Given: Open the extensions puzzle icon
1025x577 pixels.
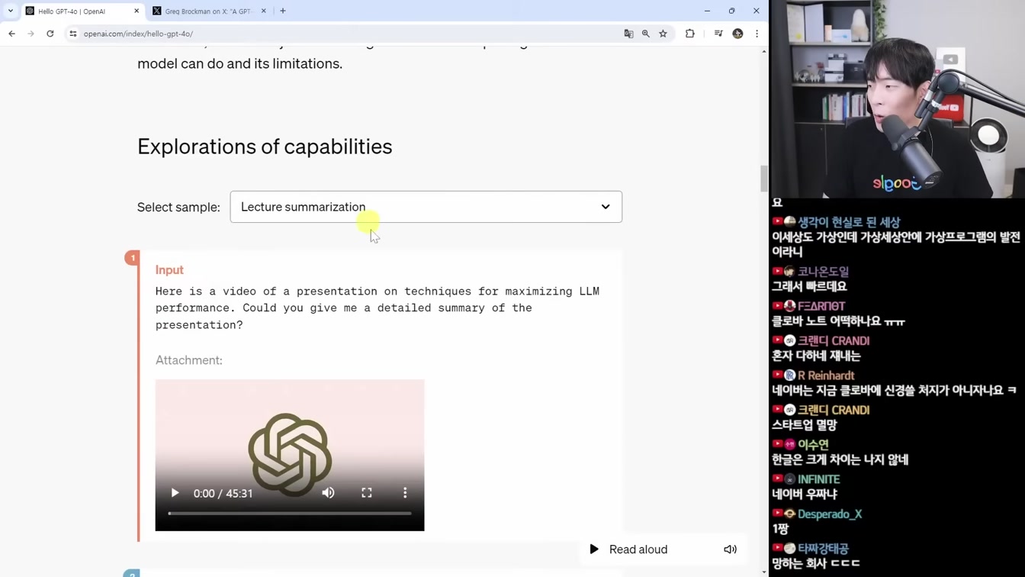Looking at the screenshot, I should point(690,34).
